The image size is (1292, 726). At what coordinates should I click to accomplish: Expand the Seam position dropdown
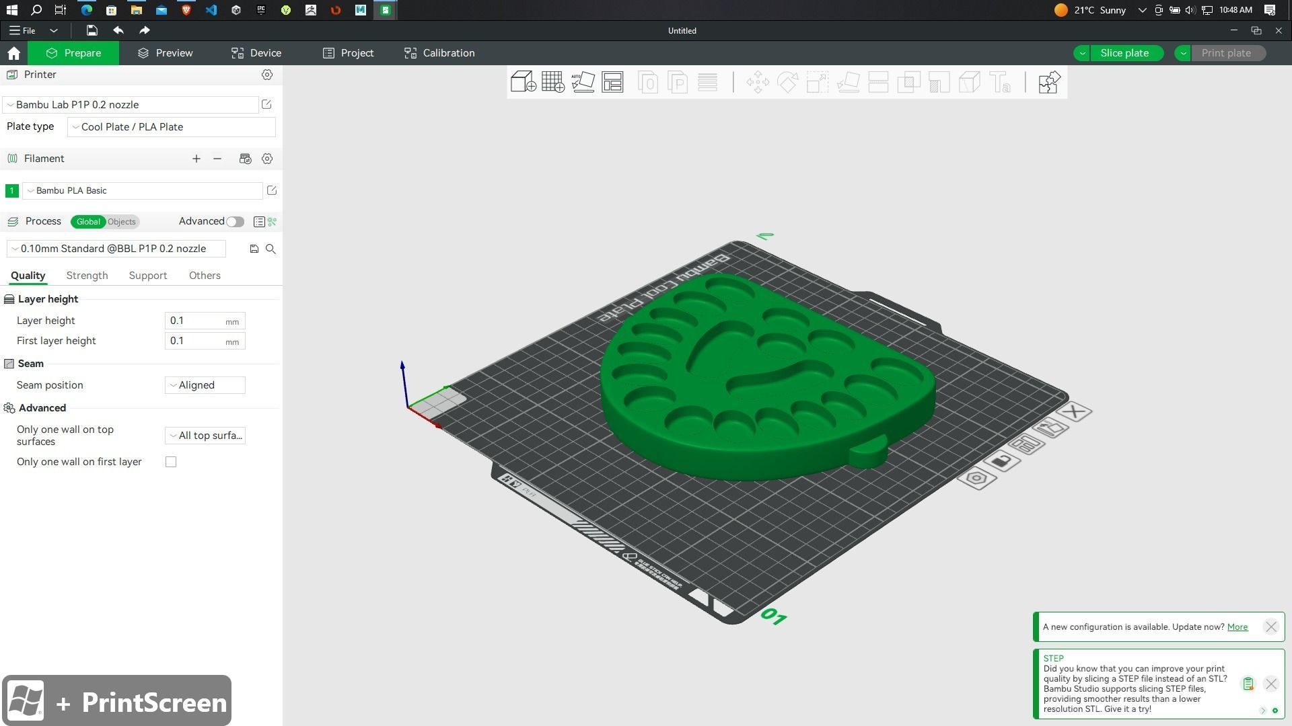(205, 385)
